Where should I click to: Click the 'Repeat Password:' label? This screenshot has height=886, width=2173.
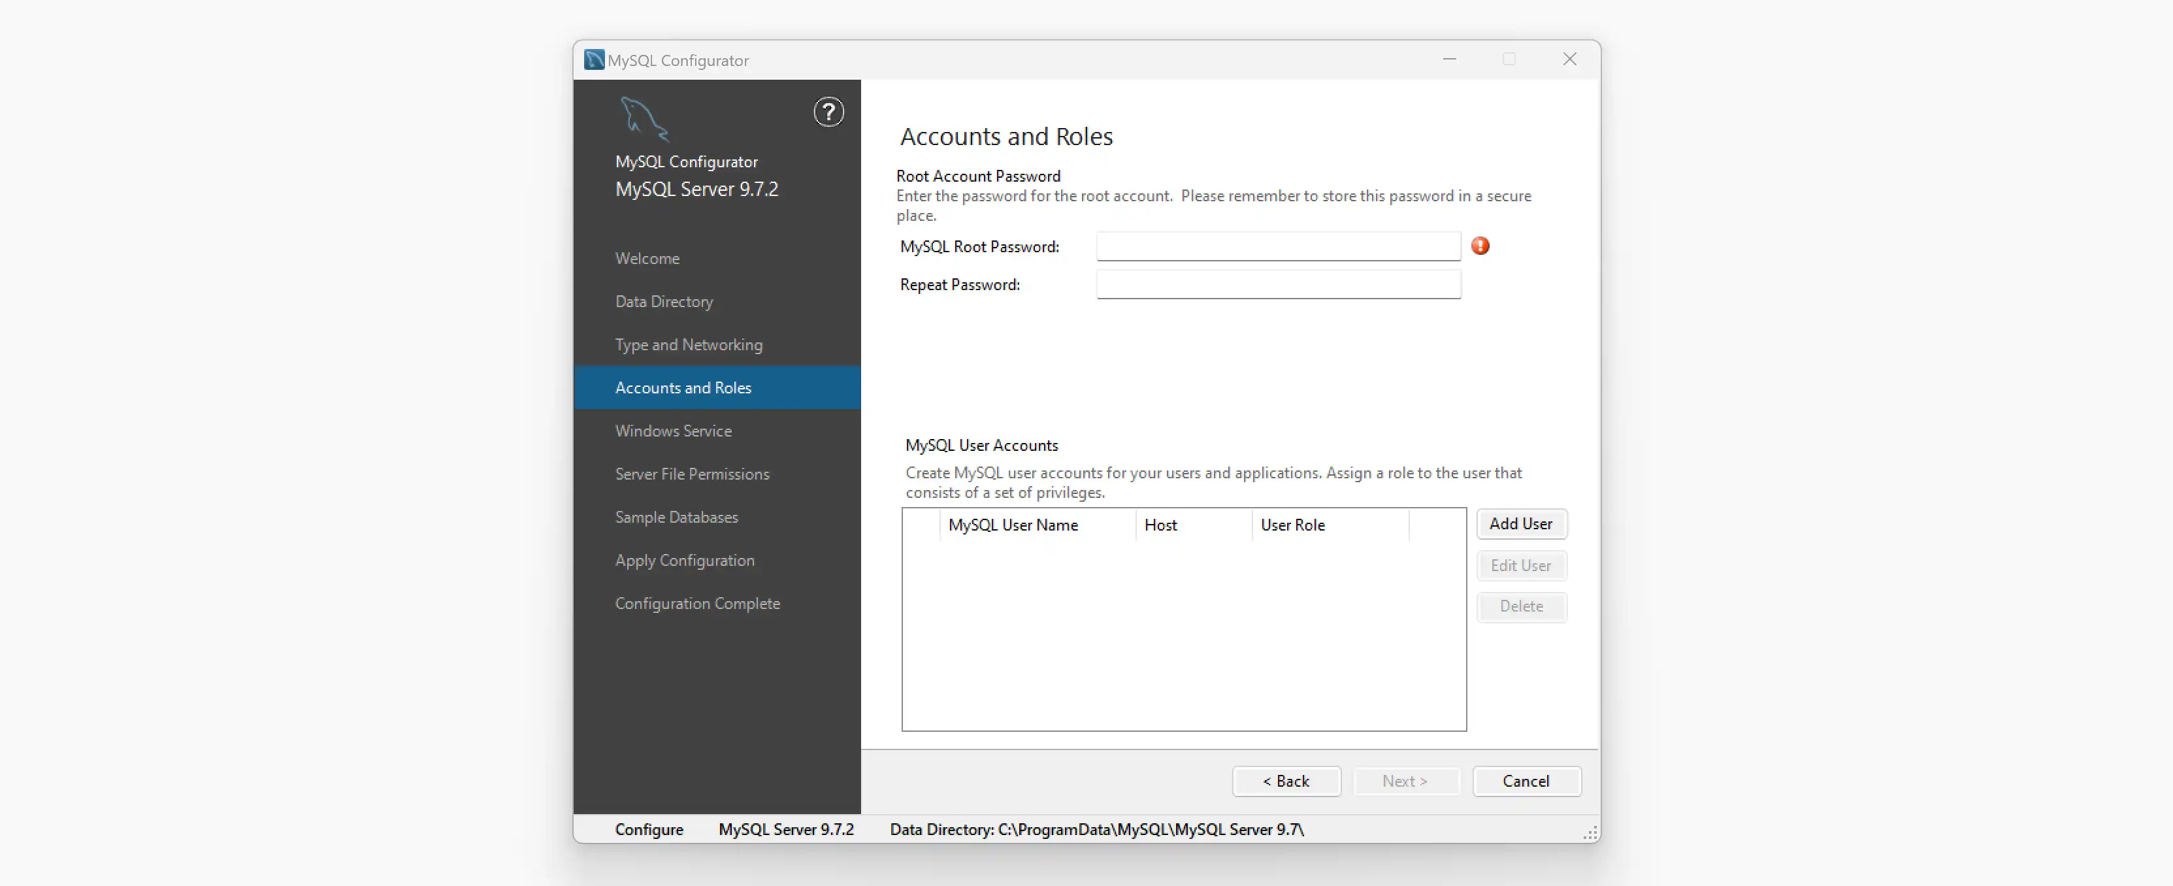[960, 284]
